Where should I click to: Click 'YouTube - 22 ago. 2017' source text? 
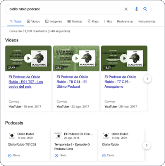(73, 107)
